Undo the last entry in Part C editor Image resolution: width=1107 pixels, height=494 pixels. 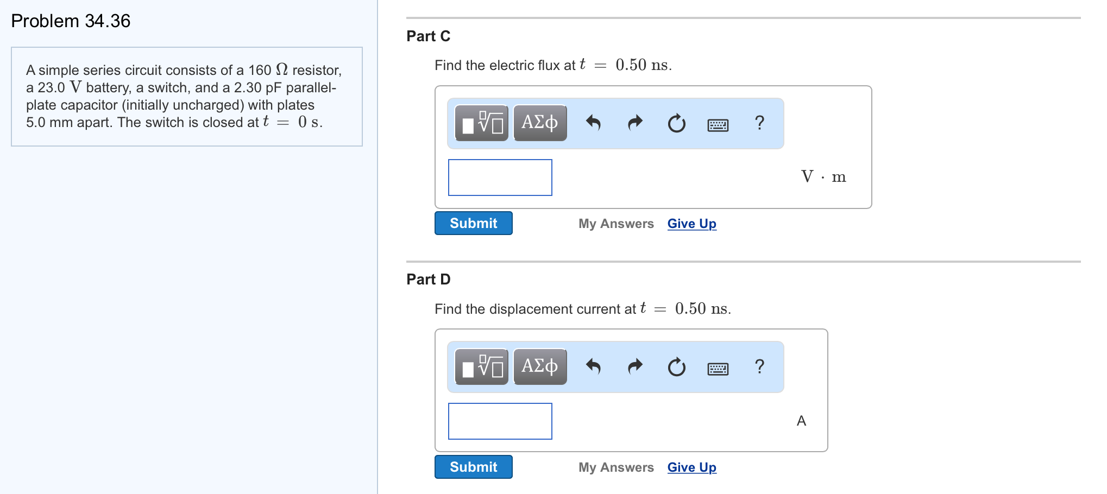coord(593,123)
